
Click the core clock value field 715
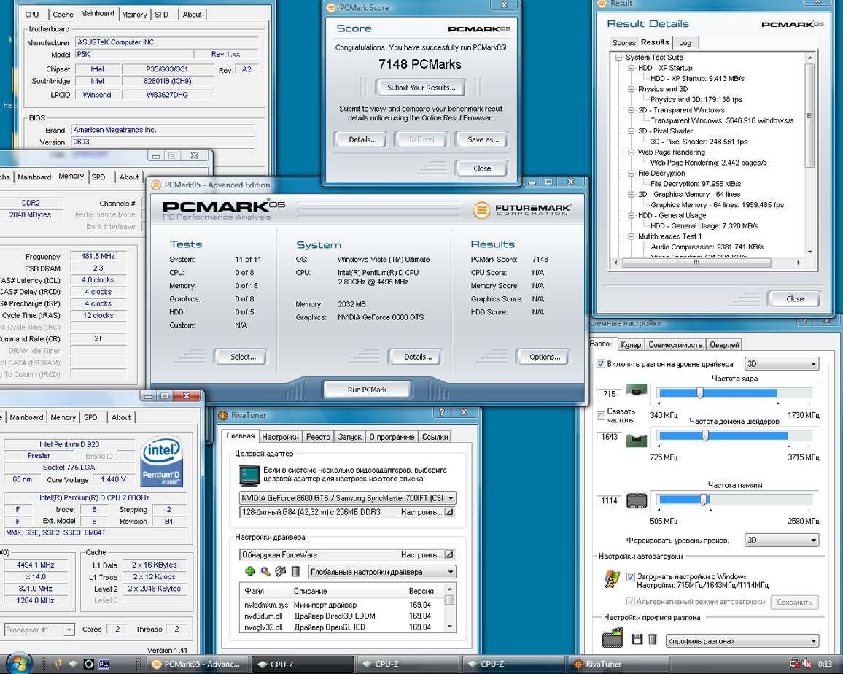pyautogui.click(x=610, y=394)
